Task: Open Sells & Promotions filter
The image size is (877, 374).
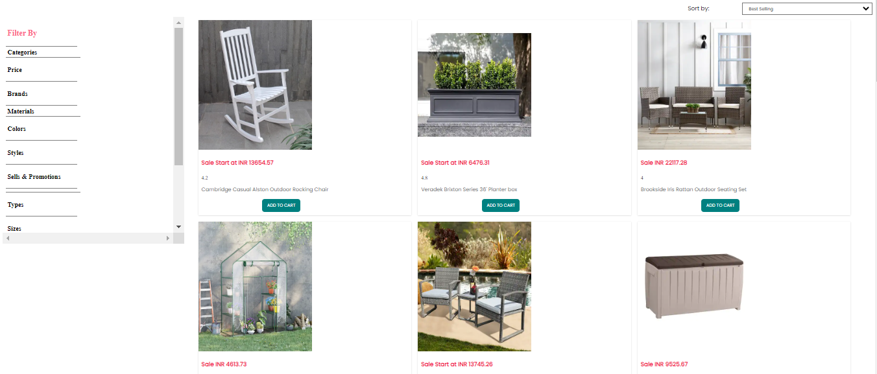Action: pos(34,177)
